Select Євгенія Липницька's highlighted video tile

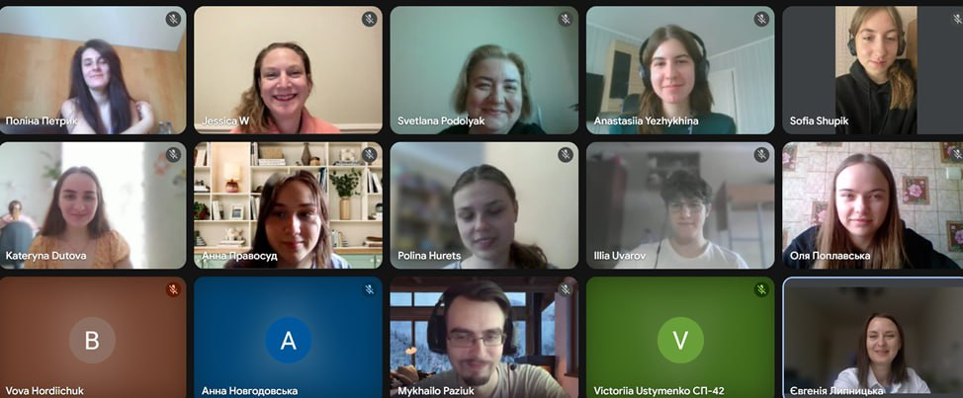873,338
